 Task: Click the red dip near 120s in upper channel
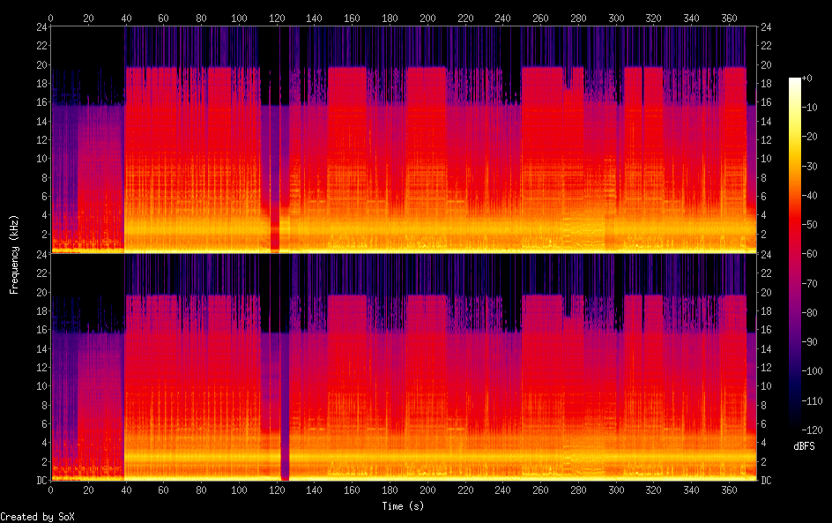(275, 234)
